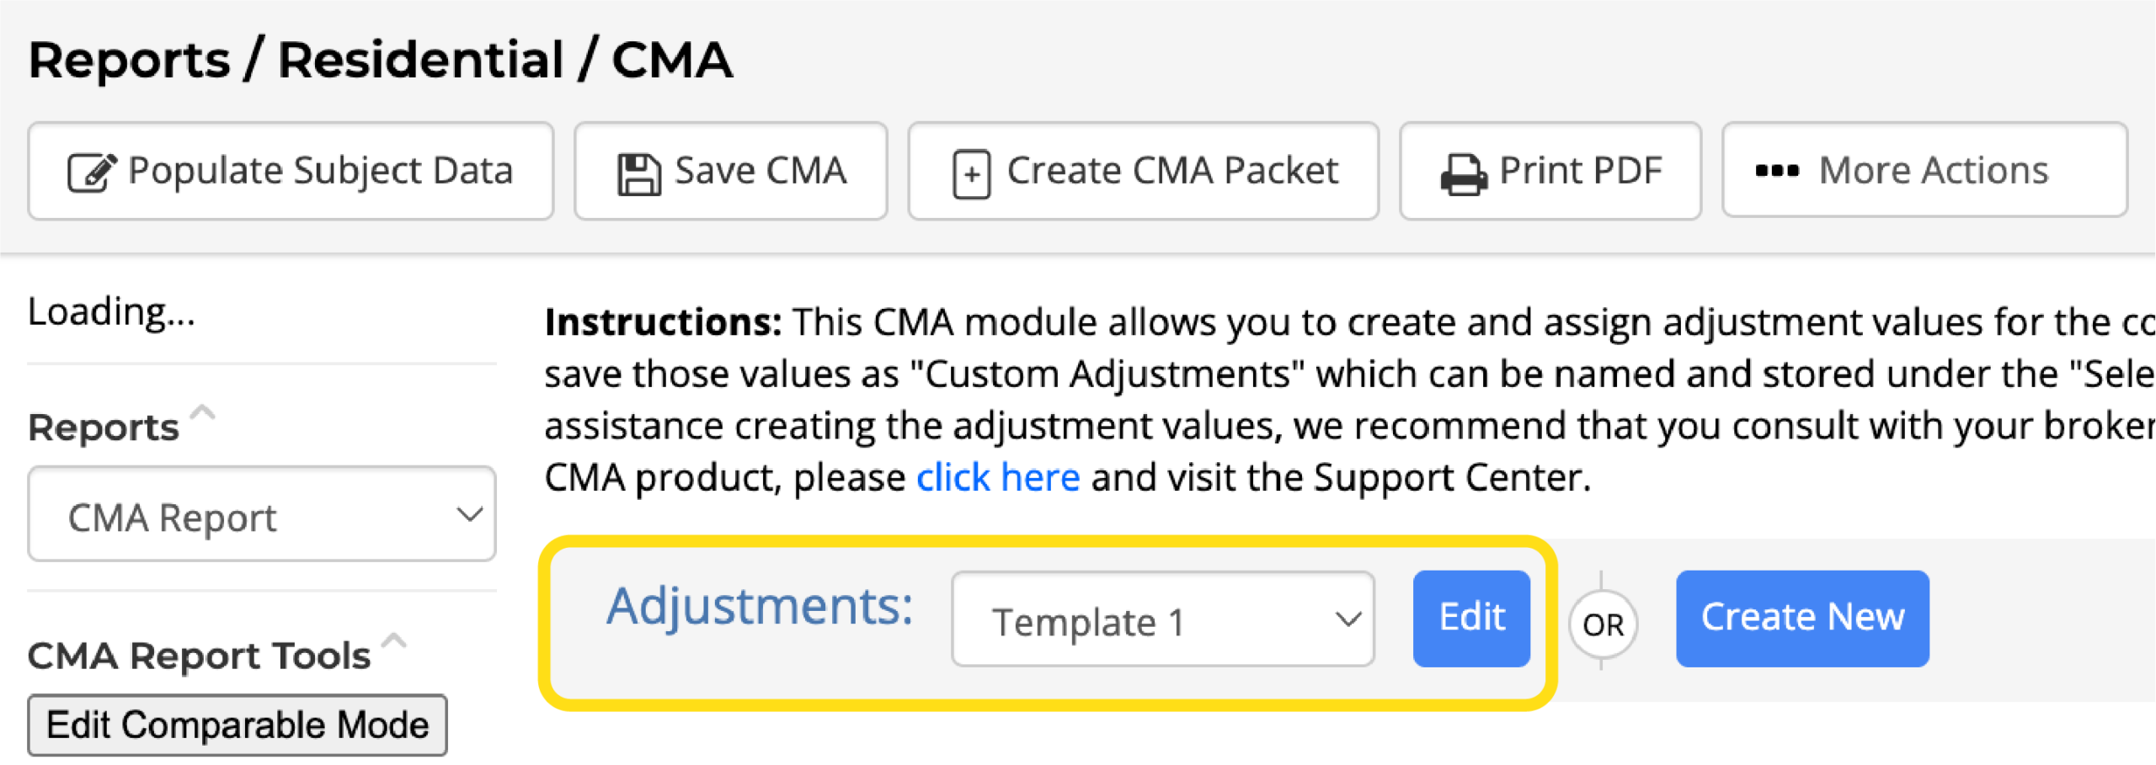This screenshot has height=765, width=2156.
Task: Click the Template 1 dropdown arrow
Action: pos(1348,620)
